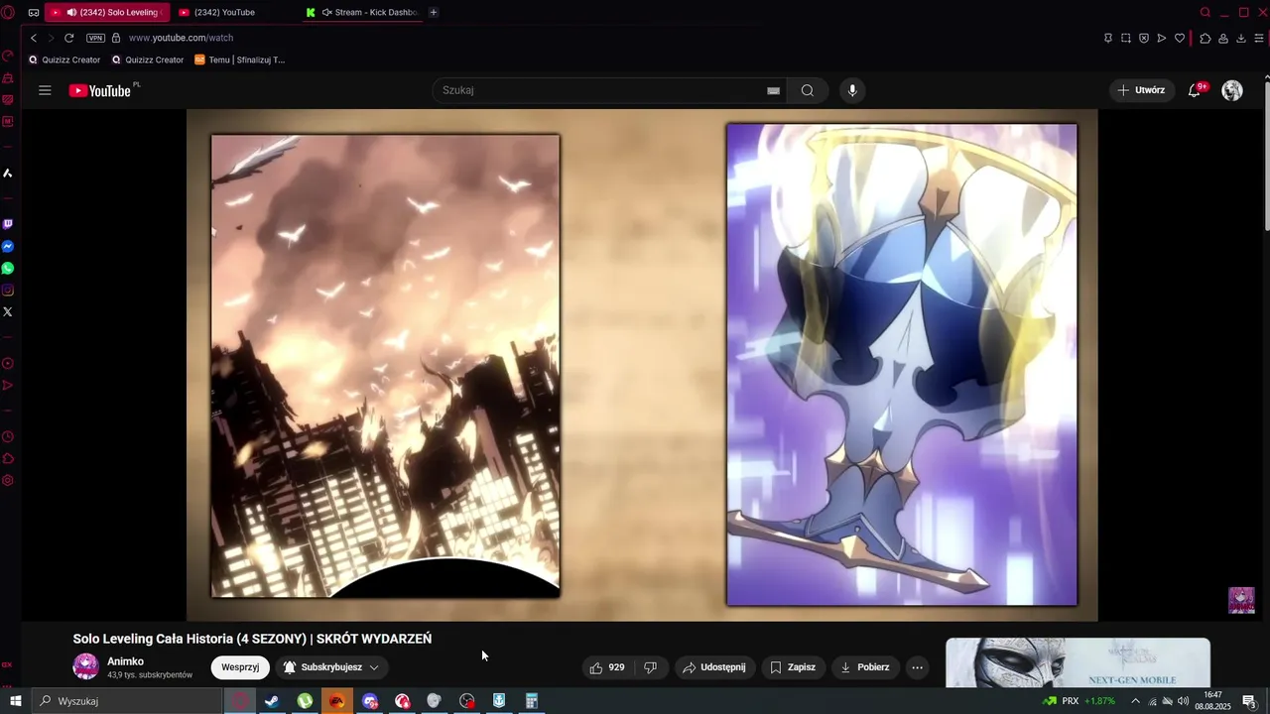This screenshot has height=714, width=1270.
Task: Bookmark this page with heart icon
Action: [x=1180, y=38]
